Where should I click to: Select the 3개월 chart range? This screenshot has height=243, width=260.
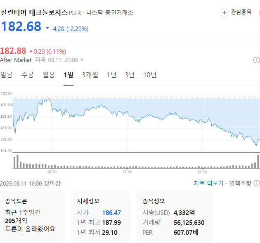click(x=90, y=75)
